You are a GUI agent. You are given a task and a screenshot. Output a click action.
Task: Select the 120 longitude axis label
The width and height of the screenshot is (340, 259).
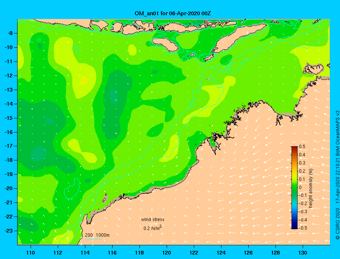(167, 253)
